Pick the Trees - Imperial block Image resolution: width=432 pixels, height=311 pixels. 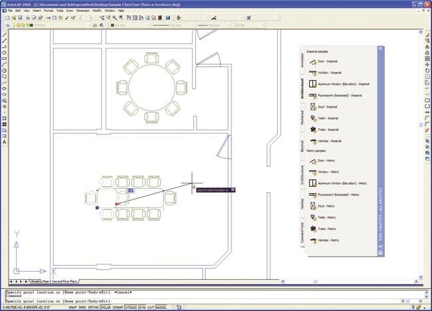(x=324, y=130)
